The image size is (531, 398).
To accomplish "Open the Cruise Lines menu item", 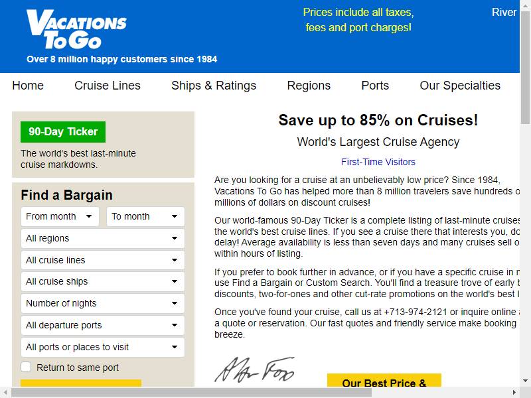I will pyautogui.click(x=108, y=86).
